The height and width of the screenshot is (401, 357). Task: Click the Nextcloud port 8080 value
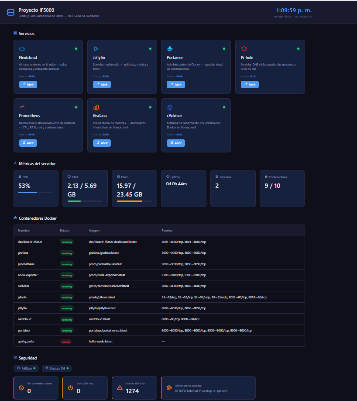[31, 76]
